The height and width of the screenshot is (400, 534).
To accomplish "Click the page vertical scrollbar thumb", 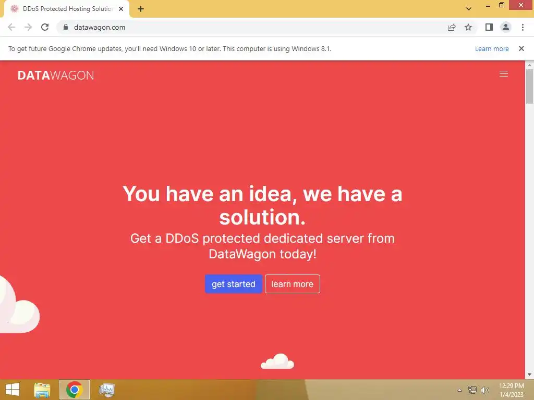I will point(529,86).
